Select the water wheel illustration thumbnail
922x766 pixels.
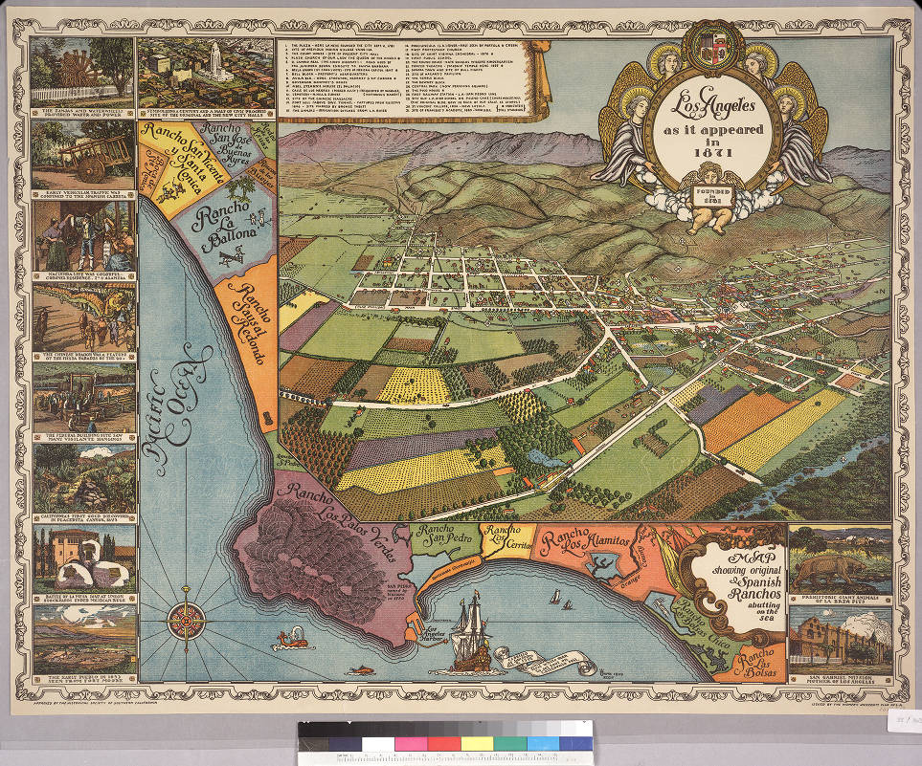(x=82, y=70)
